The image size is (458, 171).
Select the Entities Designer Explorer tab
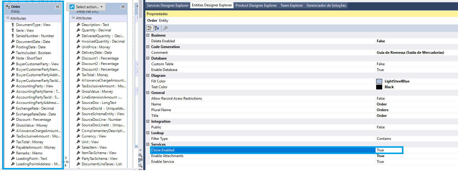pyautogui.click(x=212, y=5)
